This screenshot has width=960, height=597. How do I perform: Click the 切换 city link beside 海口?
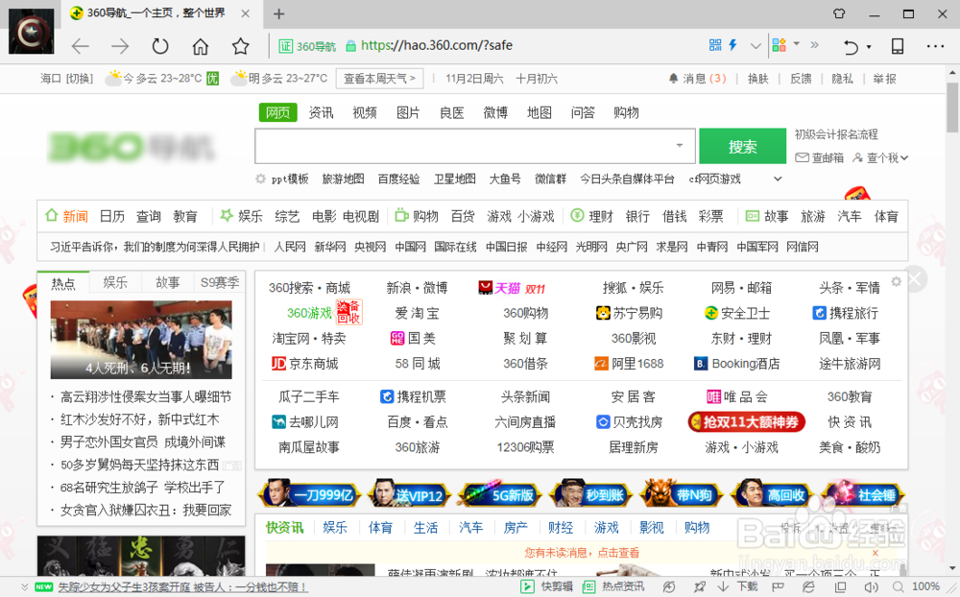click(x=79, y=79)
